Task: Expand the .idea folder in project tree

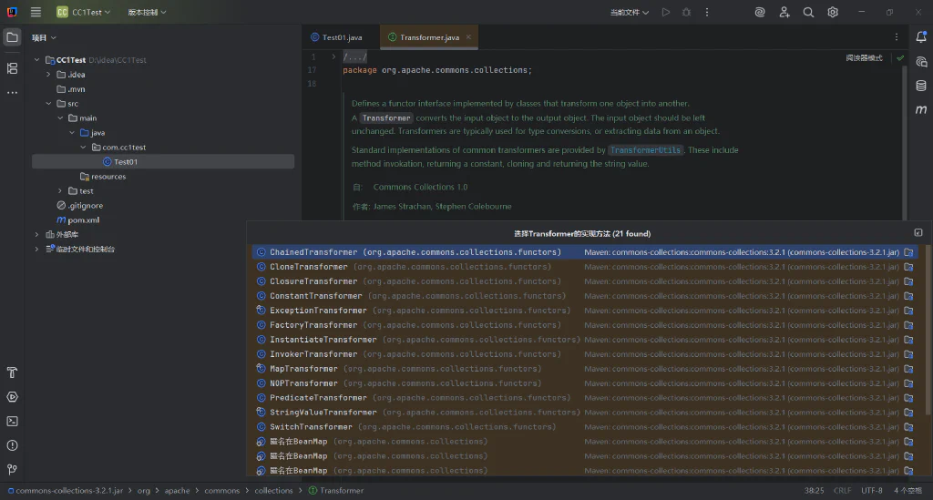Action: [48, 75]
